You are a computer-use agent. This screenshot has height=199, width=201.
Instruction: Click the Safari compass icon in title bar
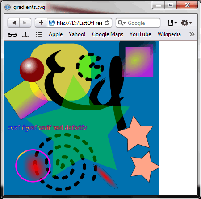tap(7, 7)
